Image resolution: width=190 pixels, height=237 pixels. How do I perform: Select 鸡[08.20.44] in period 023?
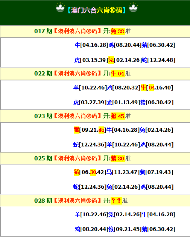(x=157, y=145)
